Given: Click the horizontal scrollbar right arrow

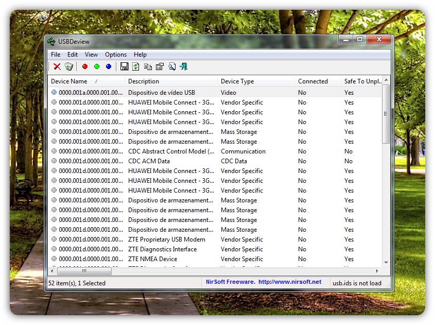Looking at the screenshot, I should 377,271.
